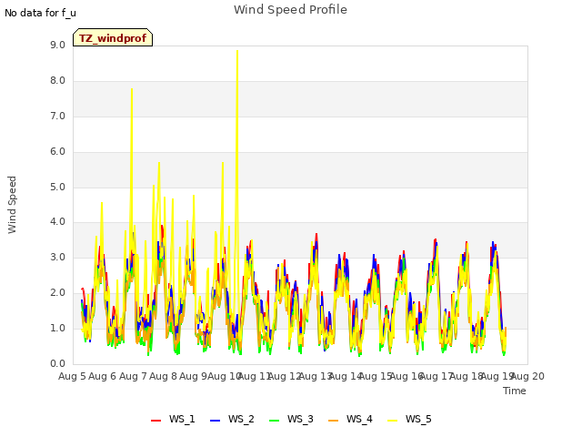Click the WS_5 yellow legend swatch

(392, 420)
